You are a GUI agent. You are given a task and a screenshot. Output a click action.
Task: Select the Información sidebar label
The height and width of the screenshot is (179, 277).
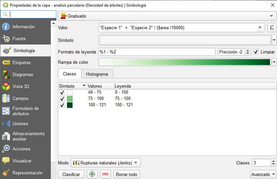coord(23,27)
